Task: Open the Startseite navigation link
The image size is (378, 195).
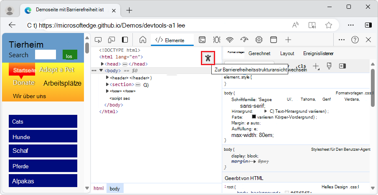Action: (24, 70)
